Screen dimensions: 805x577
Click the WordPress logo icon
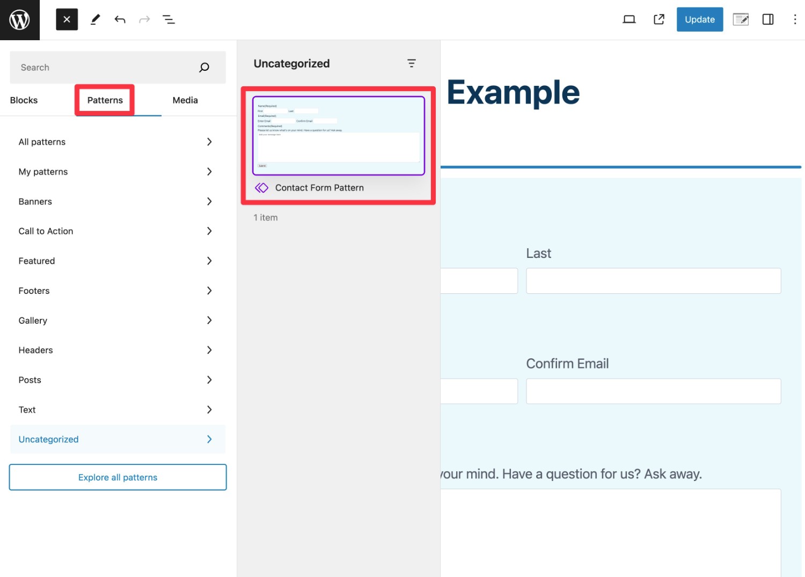click(20, 20)
